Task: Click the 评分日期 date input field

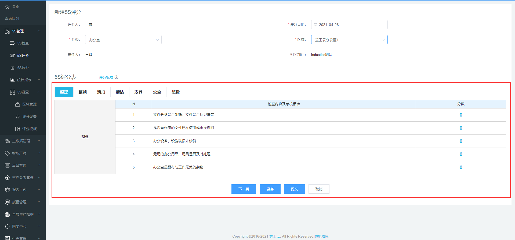Action: tap(349, 25)
